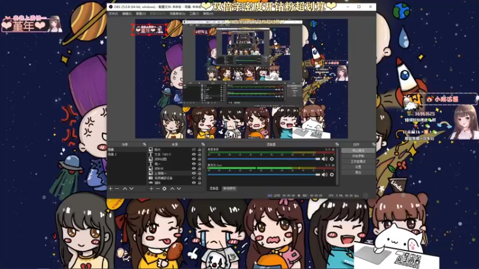Toggle eye icon for third source row
The image size is (479, 269).
point(193,159)
